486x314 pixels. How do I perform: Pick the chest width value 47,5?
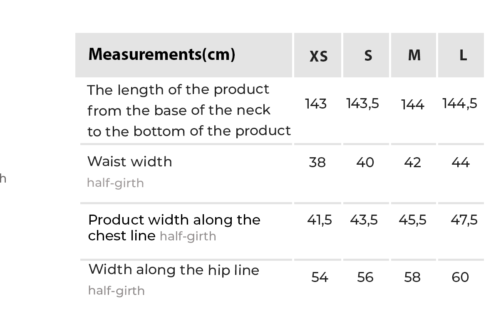tap(464, 220)
